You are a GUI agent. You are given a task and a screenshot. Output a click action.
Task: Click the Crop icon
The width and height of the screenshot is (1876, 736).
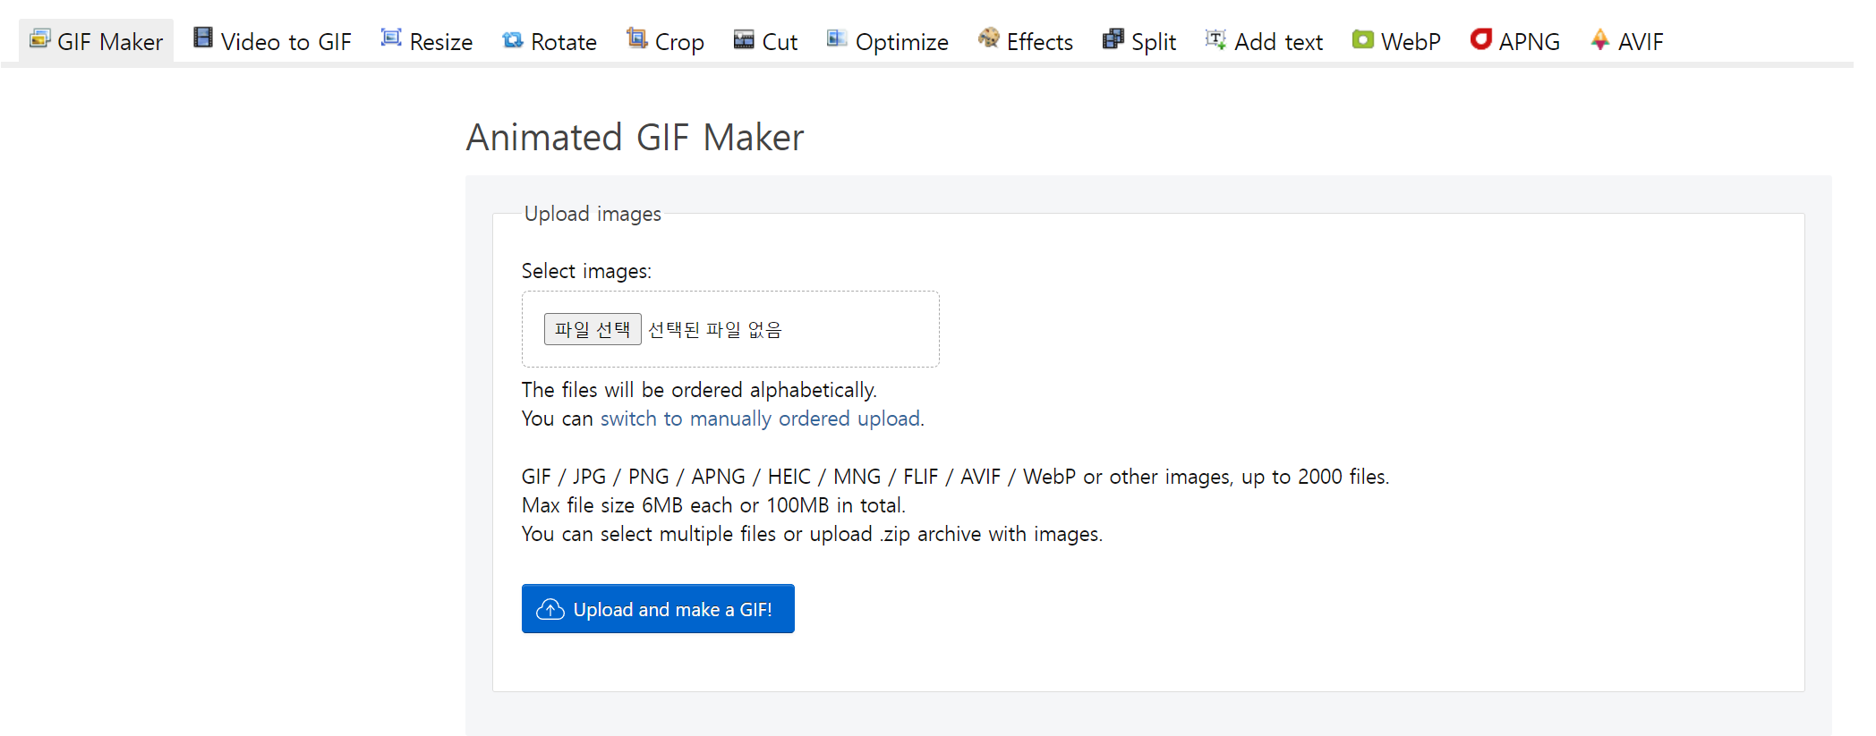coord(636,38)
